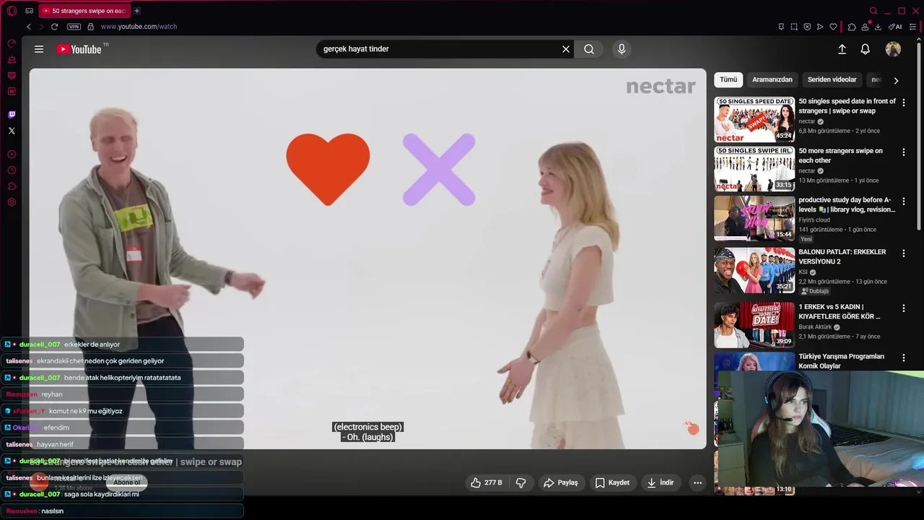The image size is (924, 520).
Task: Click the send Flow arrow icon
Action: point(820,27)
